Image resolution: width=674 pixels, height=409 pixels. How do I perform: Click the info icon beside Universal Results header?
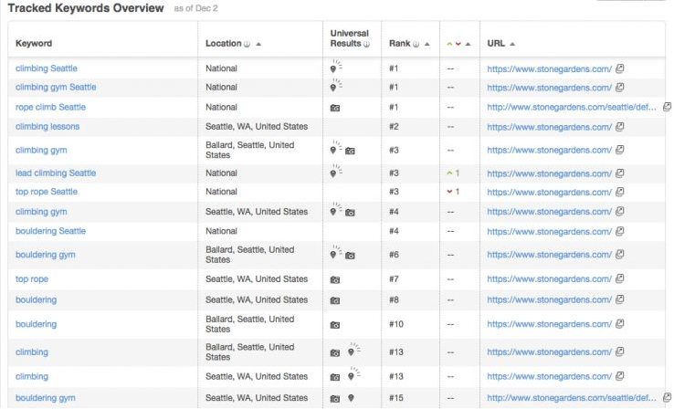(x=367, y=44)
